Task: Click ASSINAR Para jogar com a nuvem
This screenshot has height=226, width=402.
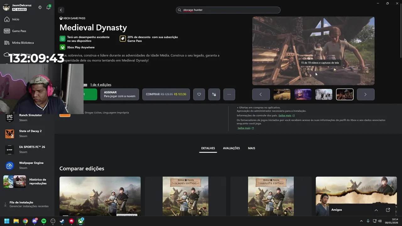Action: click(120, 94)
